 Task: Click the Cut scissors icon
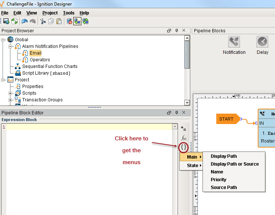(x=43, y=21)
